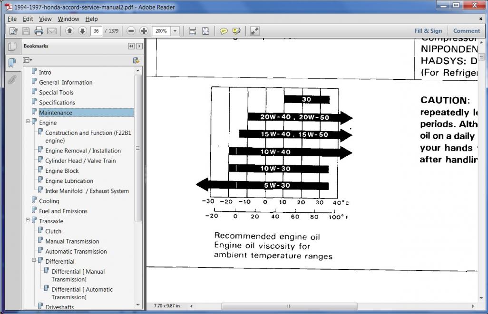
Task: Zoom in using the plus button
Action: pyautogui.click(x=144, y=31)
